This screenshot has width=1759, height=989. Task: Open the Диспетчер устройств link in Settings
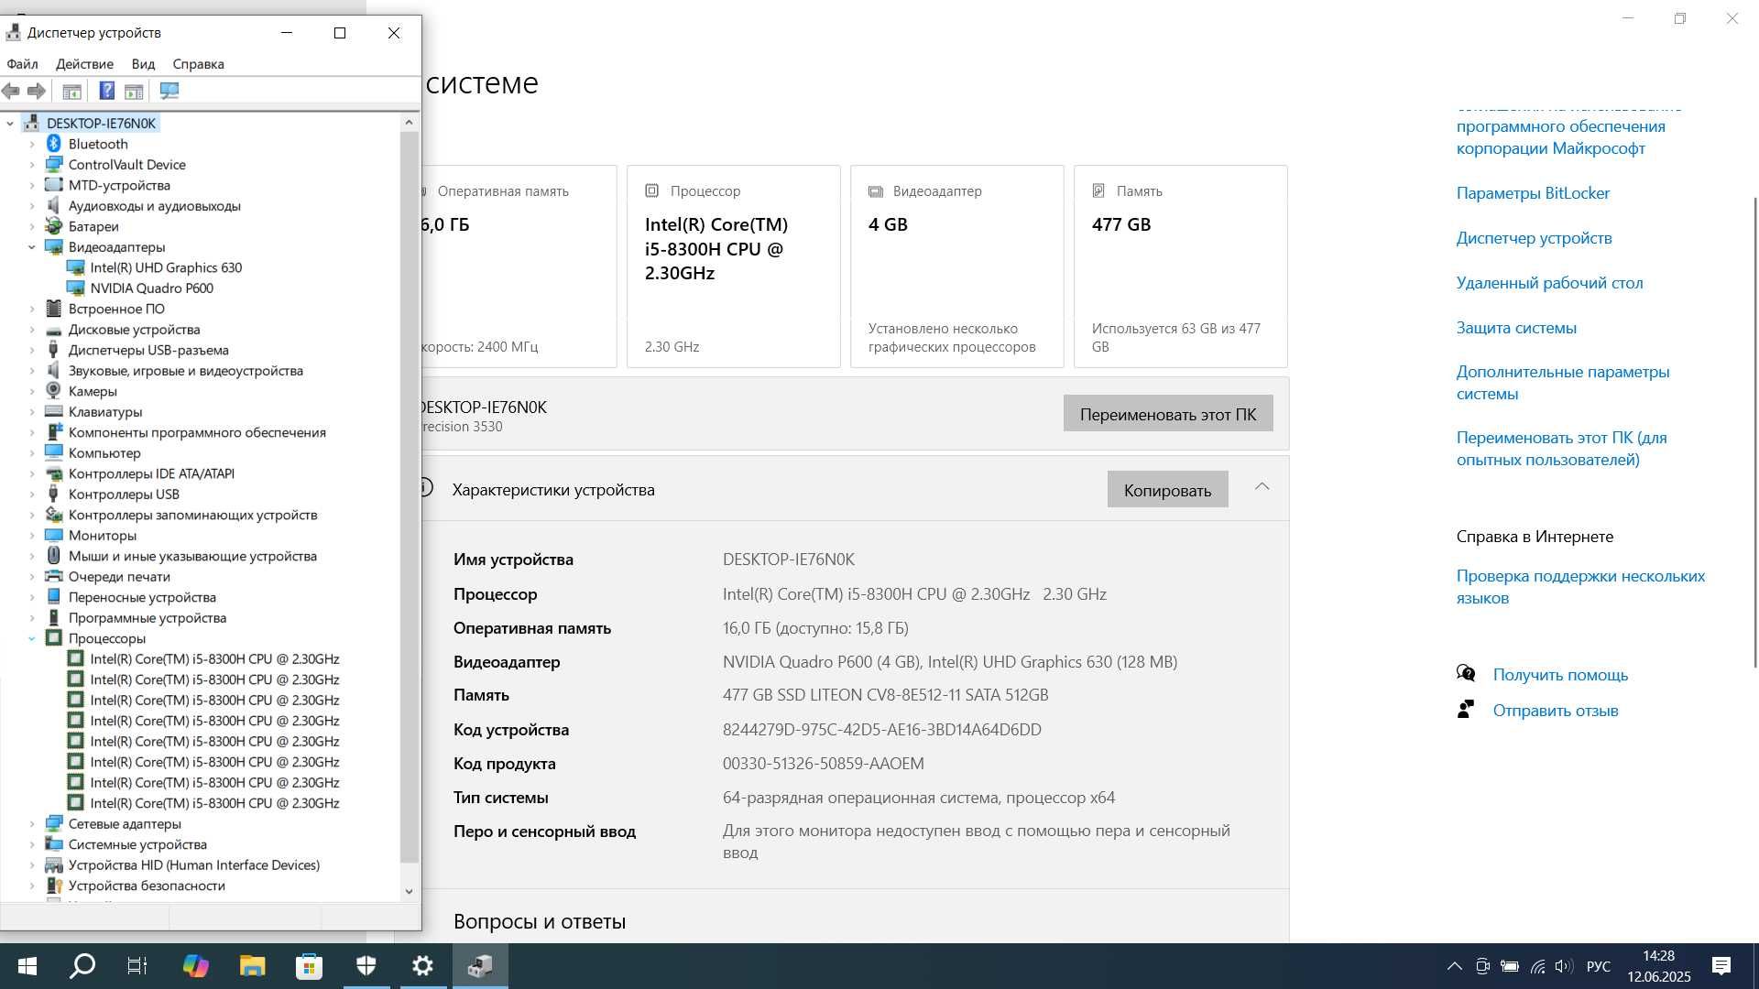point(1535,238)
